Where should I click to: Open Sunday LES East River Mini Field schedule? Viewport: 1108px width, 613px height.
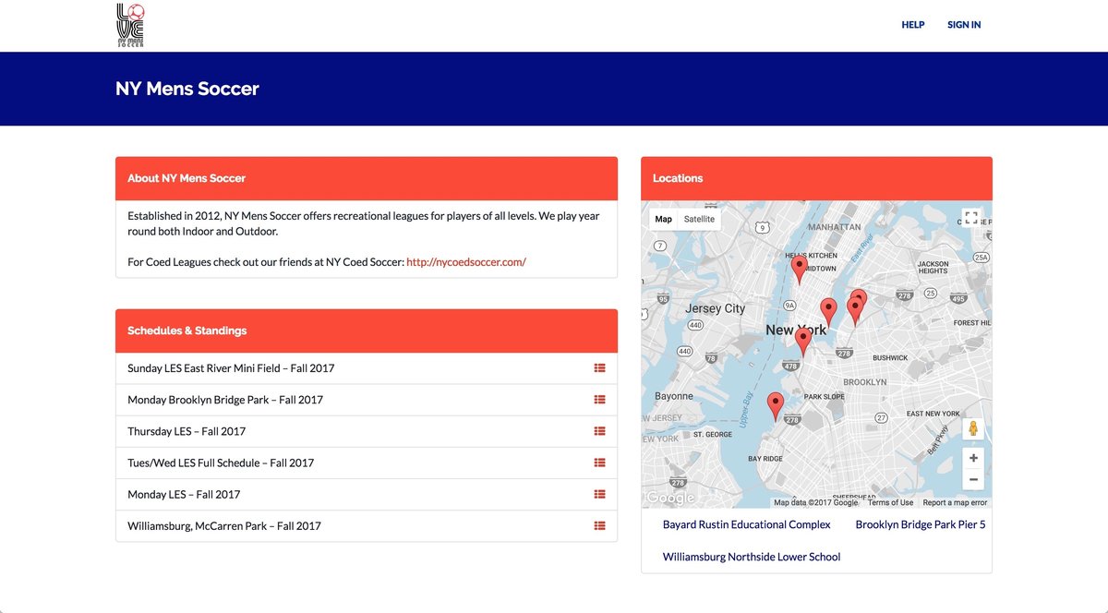pyautogui.click(x=231, y=368)
